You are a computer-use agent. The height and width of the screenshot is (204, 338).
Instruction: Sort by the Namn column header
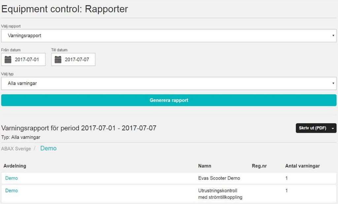point(205,166)
